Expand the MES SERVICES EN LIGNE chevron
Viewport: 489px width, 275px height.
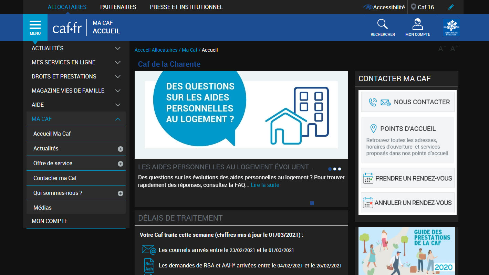point(118,63)
